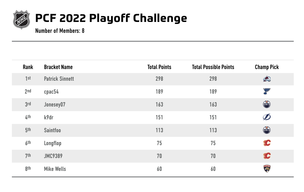Click the Champ Pick column header
This screenshot has width=304, height=192.
click(267, 67)
